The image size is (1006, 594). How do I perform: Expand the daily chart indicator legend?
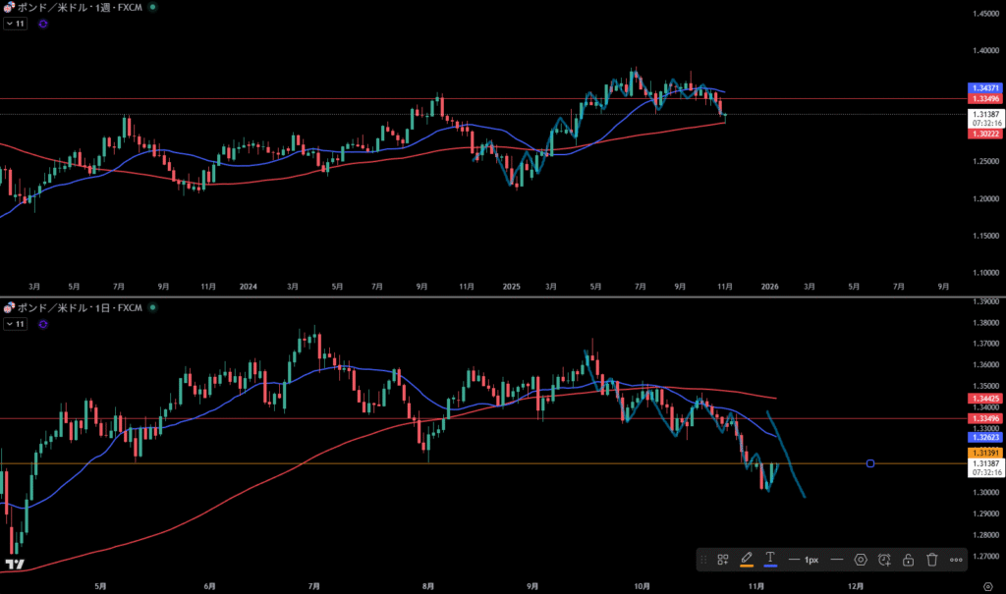pyautogui.click(x=15, y=323)
